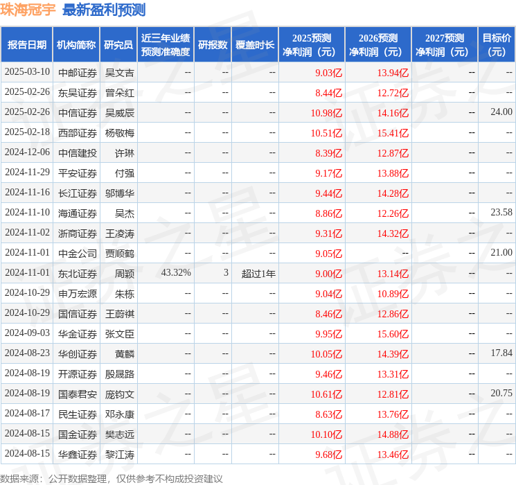The width and height of the screenshot is (516, 485).
Task: Select the 民生证券 cell
Action: (78, 414)
